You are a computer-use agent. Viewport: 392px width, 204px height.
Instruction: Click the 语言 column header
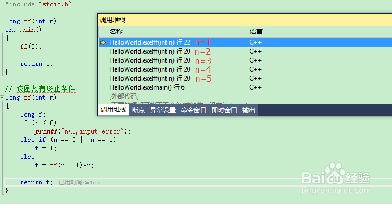click(x=319, y=32)
